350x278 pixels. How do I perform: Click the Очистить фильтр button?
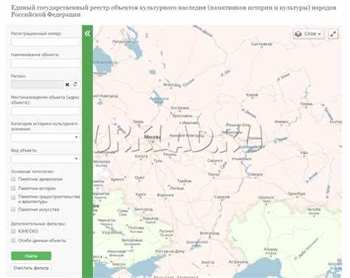tap(31, 268)
